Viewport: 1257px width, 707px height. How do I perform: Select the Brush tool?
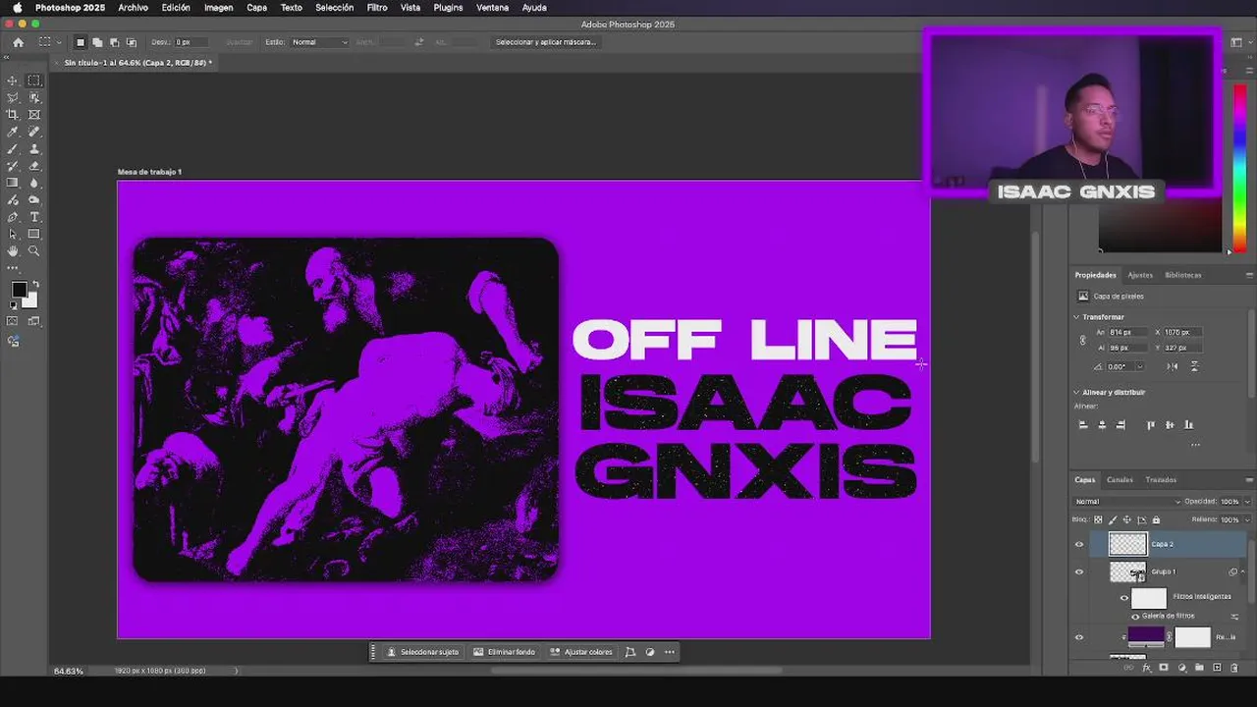pyautogui.click(x=13, y=149)
